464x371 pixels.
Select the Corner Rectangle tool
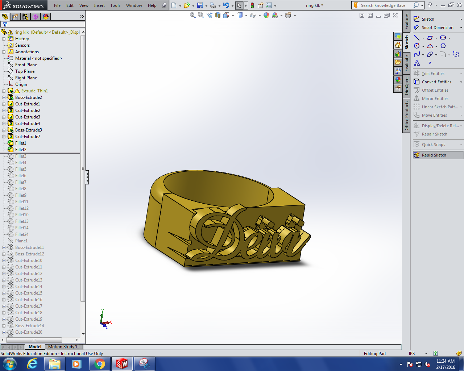click(x=430, y=38)
